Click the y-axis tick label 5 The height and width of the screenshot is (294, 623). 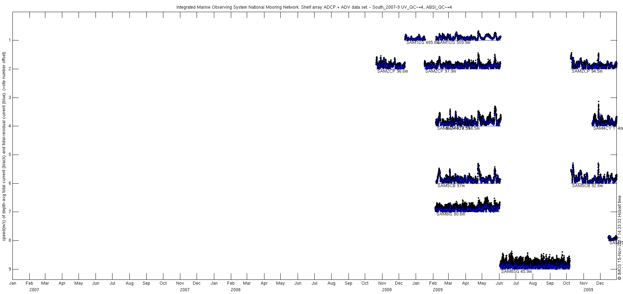click(x=10, y=155)
